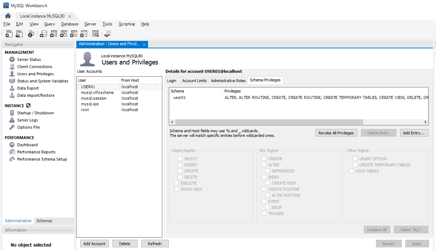Open the Database menu

pos(70,24)
